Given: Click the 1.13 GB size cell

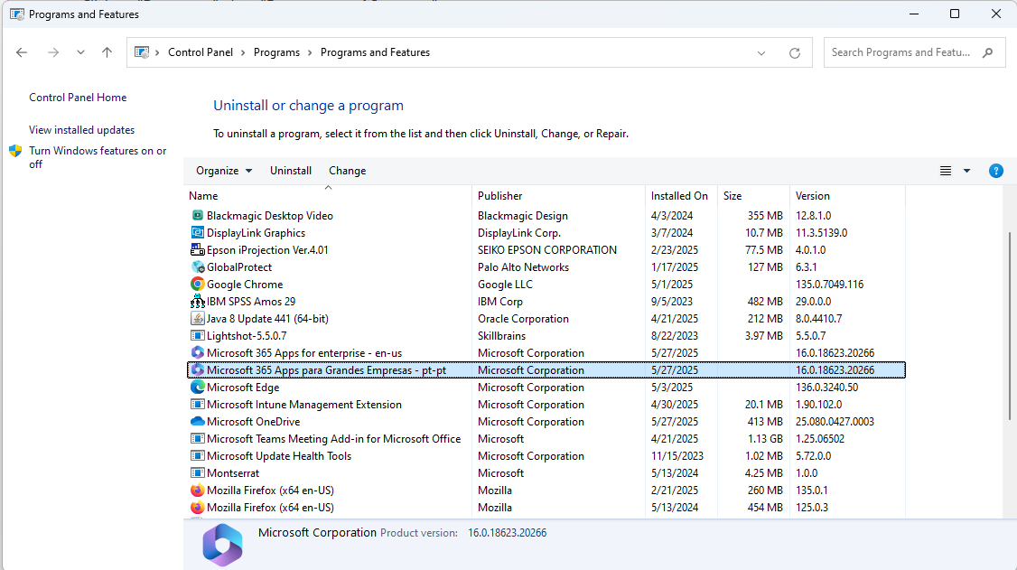Looking at the screenshot, I should pos(765,439).
